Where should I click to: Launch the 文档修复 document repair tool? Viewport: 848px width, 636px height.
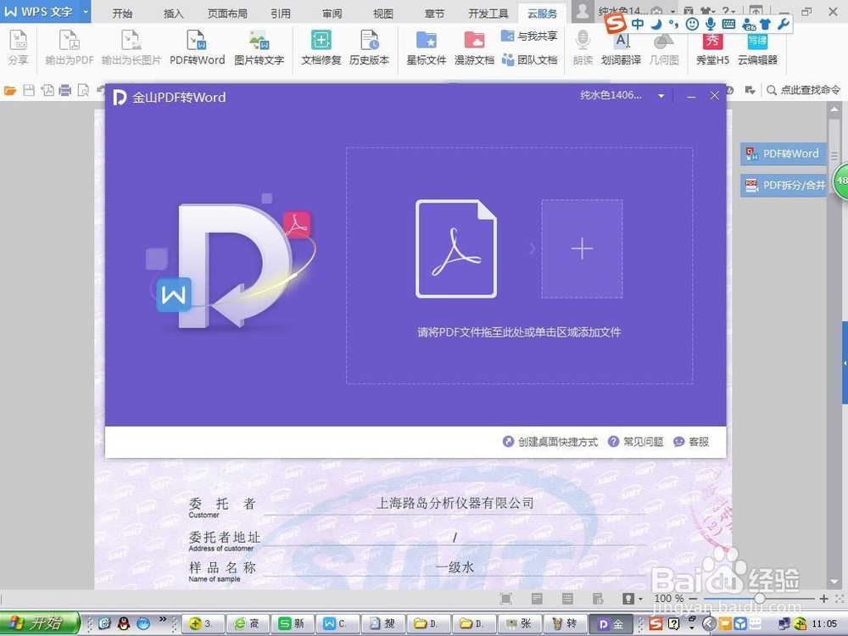(x=321, y=47)
